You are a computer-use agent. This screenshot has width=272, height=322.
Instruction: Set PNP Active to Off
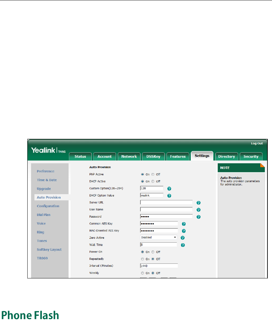pos(153,174)
